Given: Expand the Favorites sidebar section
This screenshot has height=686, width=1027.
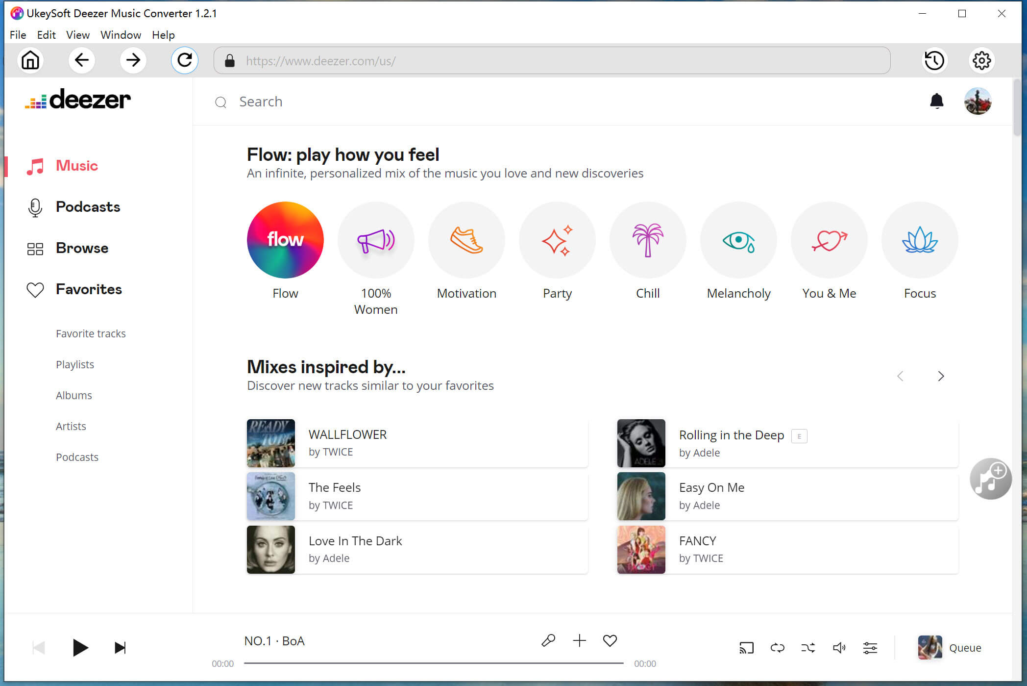Looking at the screenshot, I should coord(88,289).
